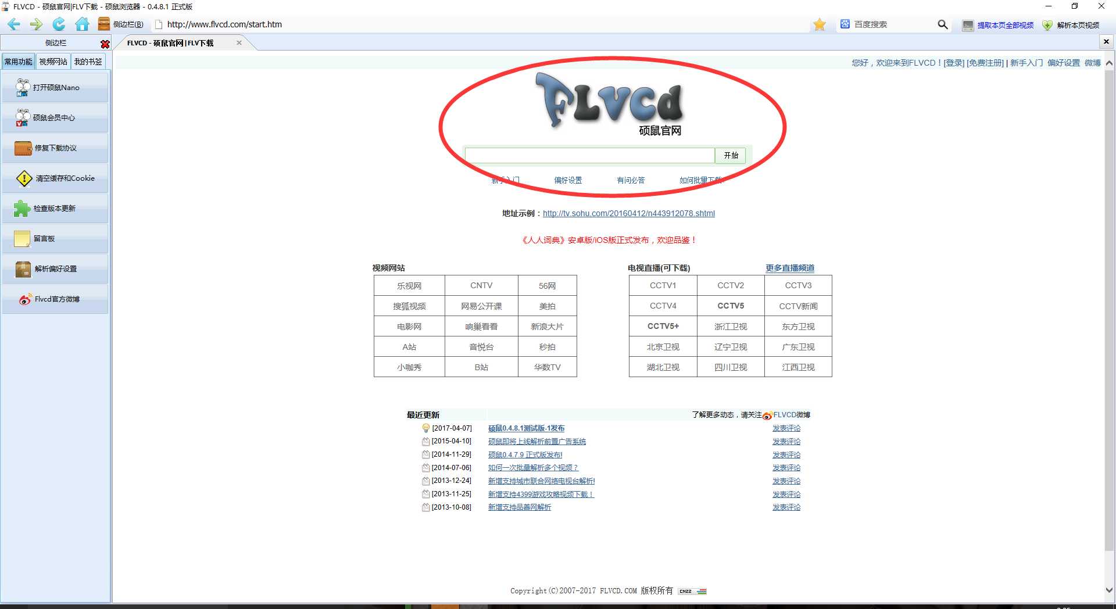Image resolution: width=1116 pixels, height=609 pixels.
Task: Click 发表评论 for 2017-04-07 entry
Action: click(x=786, y=428)
